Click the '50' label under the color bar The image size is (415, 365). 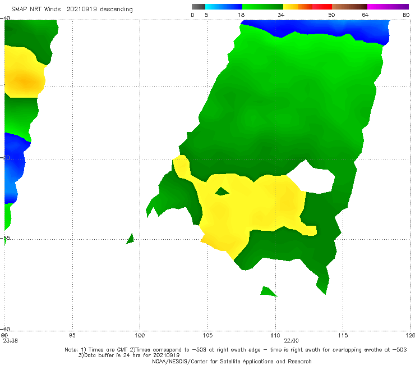331,15
